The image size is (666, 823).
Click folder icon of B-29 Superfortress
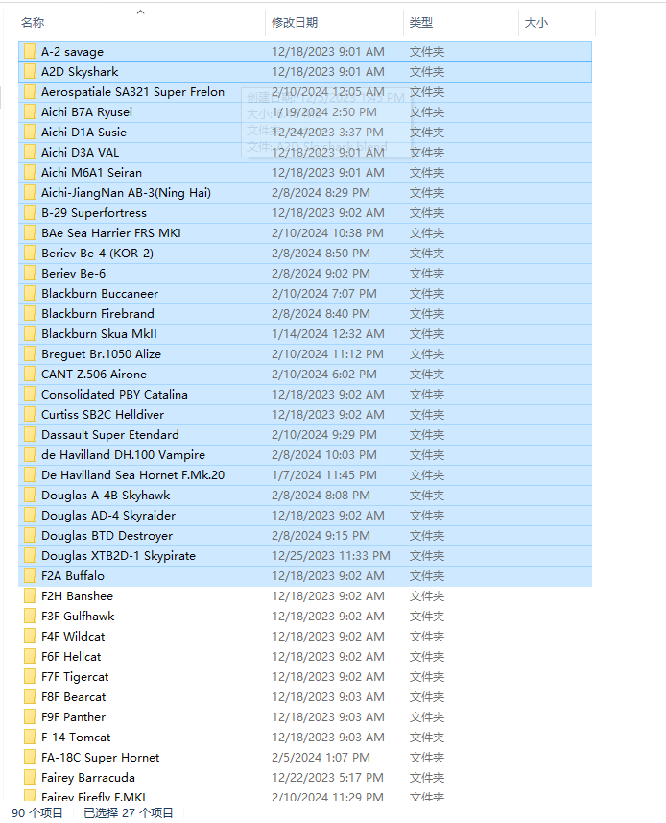point(30,212)
